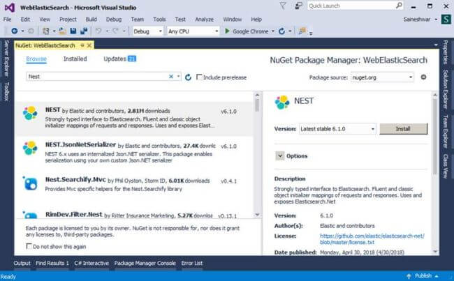Start debugging with the green play icon

pos(227,31)
